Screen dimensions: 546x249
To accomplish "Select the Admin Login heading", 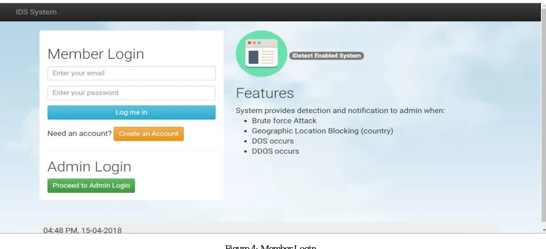I will (89, 166).
